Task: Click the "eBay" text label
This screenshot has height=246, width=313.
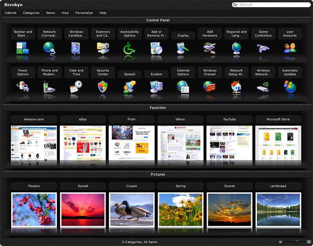Action: pos(83,119)
